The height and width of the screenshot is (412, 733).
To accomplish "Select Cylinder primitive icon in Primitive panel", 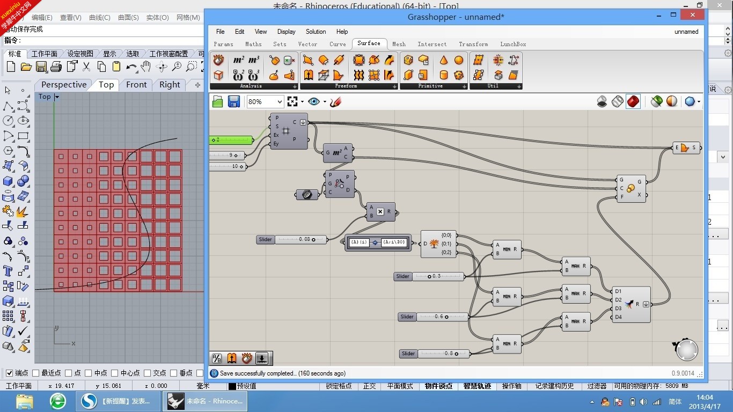I will click(444, 75).
